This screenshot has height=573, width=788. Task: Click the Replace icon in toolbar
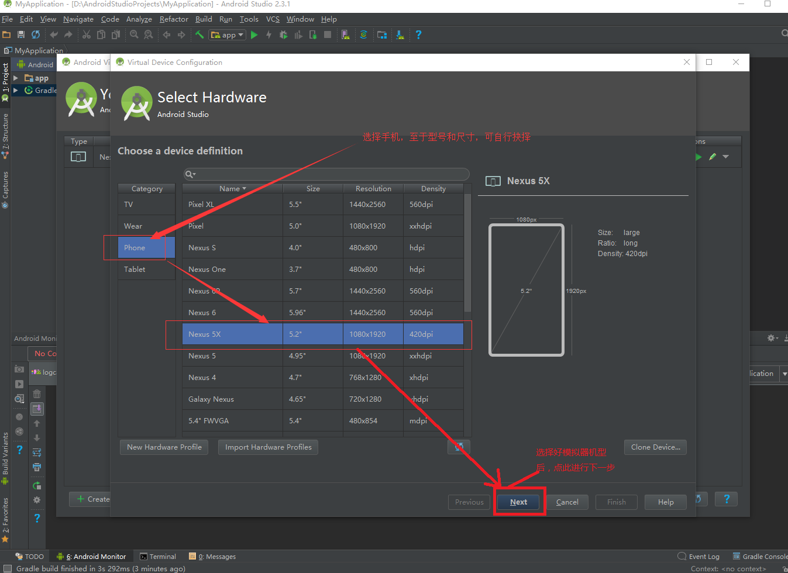pyautogui.click(x=149, y=34)
